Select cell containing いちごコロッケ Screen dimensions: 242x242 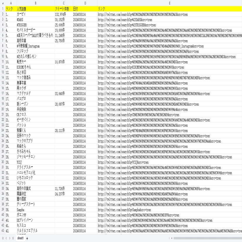[x=35, y=178]
